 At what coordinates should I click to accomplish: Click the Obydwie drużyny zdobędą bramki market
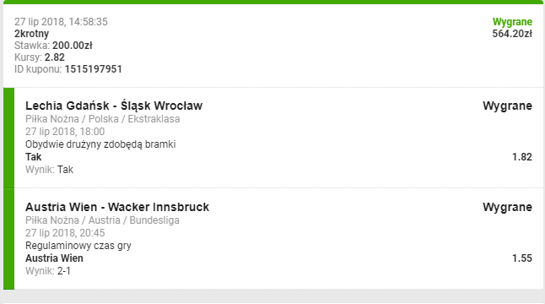click(100, 144)
